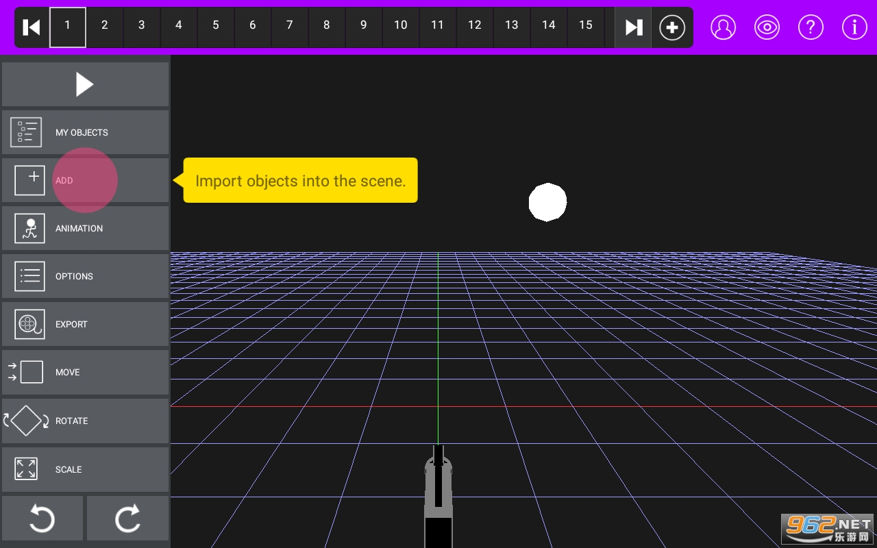Open the user profile icon
This screenshot has width=877, height=548.
723,27
